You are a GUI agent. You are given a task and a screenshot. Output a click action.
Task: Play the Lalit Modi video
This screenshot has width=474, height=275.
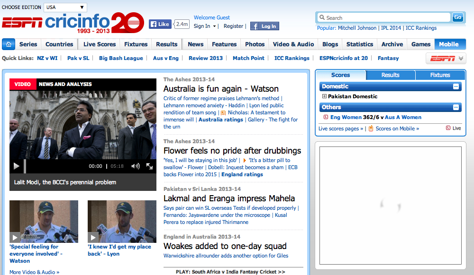point(16,166)
